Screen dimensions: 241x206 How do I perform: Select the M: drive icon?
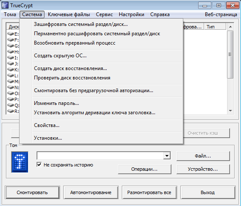coord(11,81)
